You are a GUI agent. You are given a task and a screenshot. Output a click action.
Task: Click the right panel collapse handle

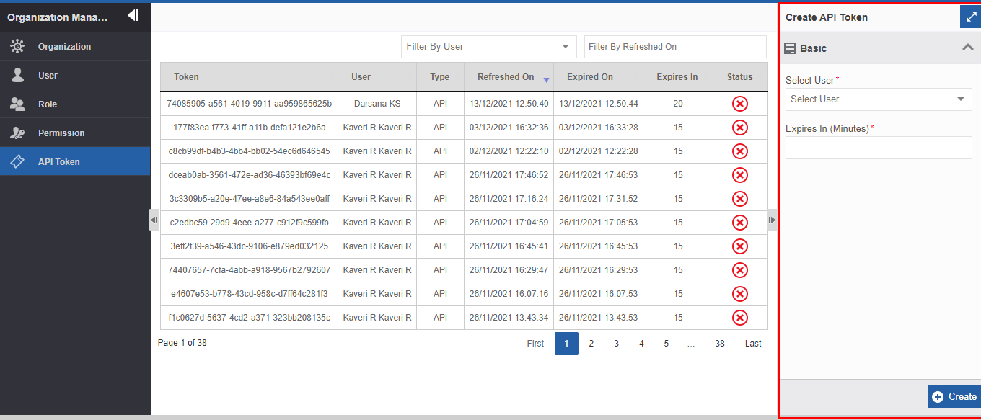tap(773, 220)
